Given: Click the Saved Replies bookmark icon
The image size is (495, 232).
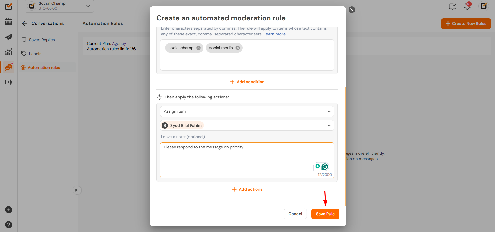Looking at the screenshot, I should click(24, 40).
